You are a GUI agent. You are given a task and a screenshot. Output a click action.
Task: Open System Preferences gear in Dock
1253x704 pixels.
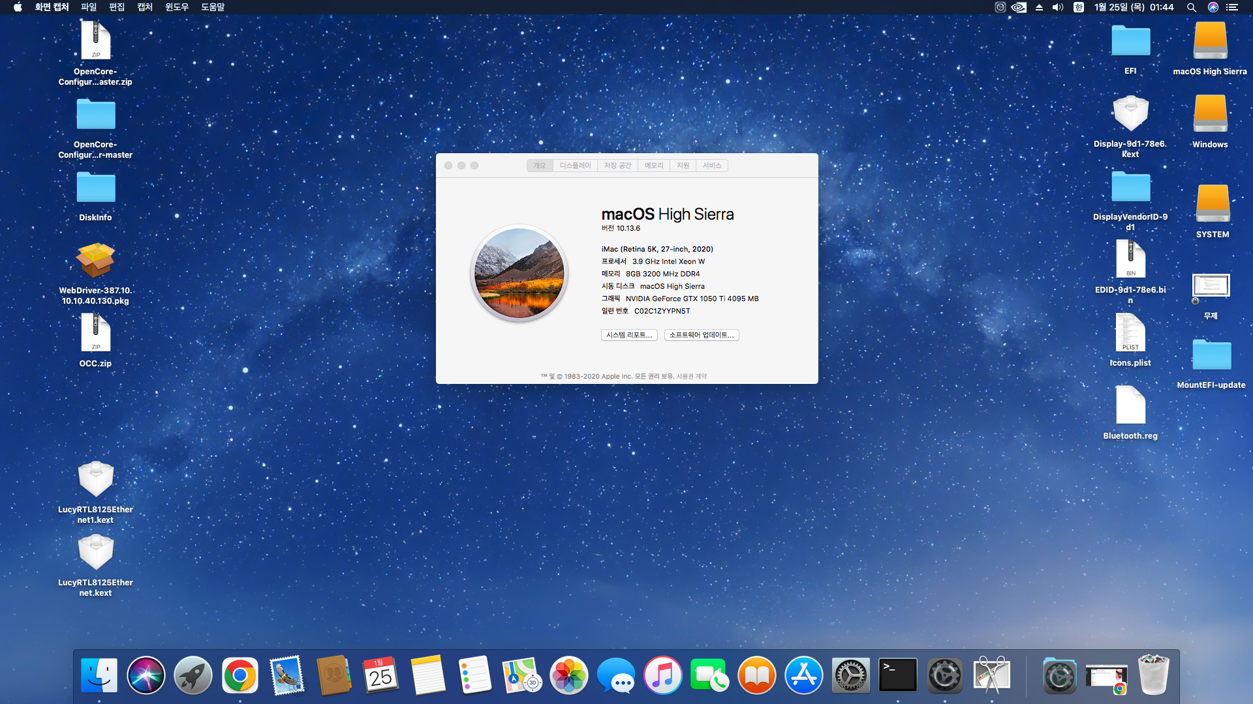[x=851, y=675]
